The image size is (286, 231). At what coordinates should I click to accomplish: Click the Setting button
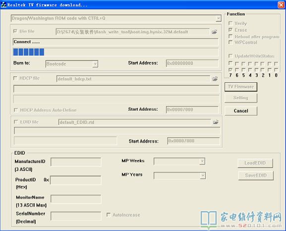click(241, 98)
